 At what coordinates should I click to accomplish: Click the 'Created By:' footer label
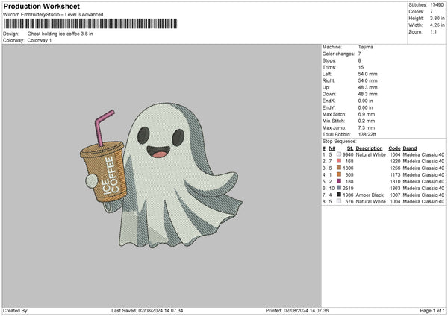[x=16, y=310]
